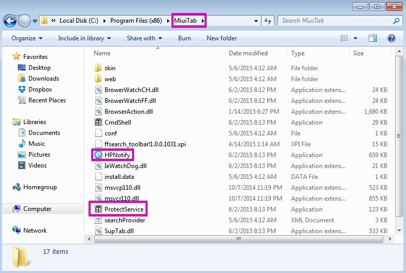Click the CmdShell application icon
The height and width of the screenshot is (273, 406).
pyautogui.click(x=98, y=123)
